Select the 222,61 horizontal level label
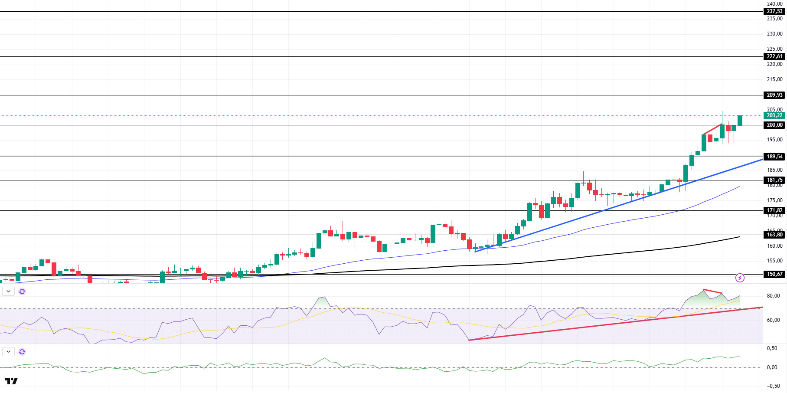The height and width of the screenshot is (393, 787). point(774,56)
